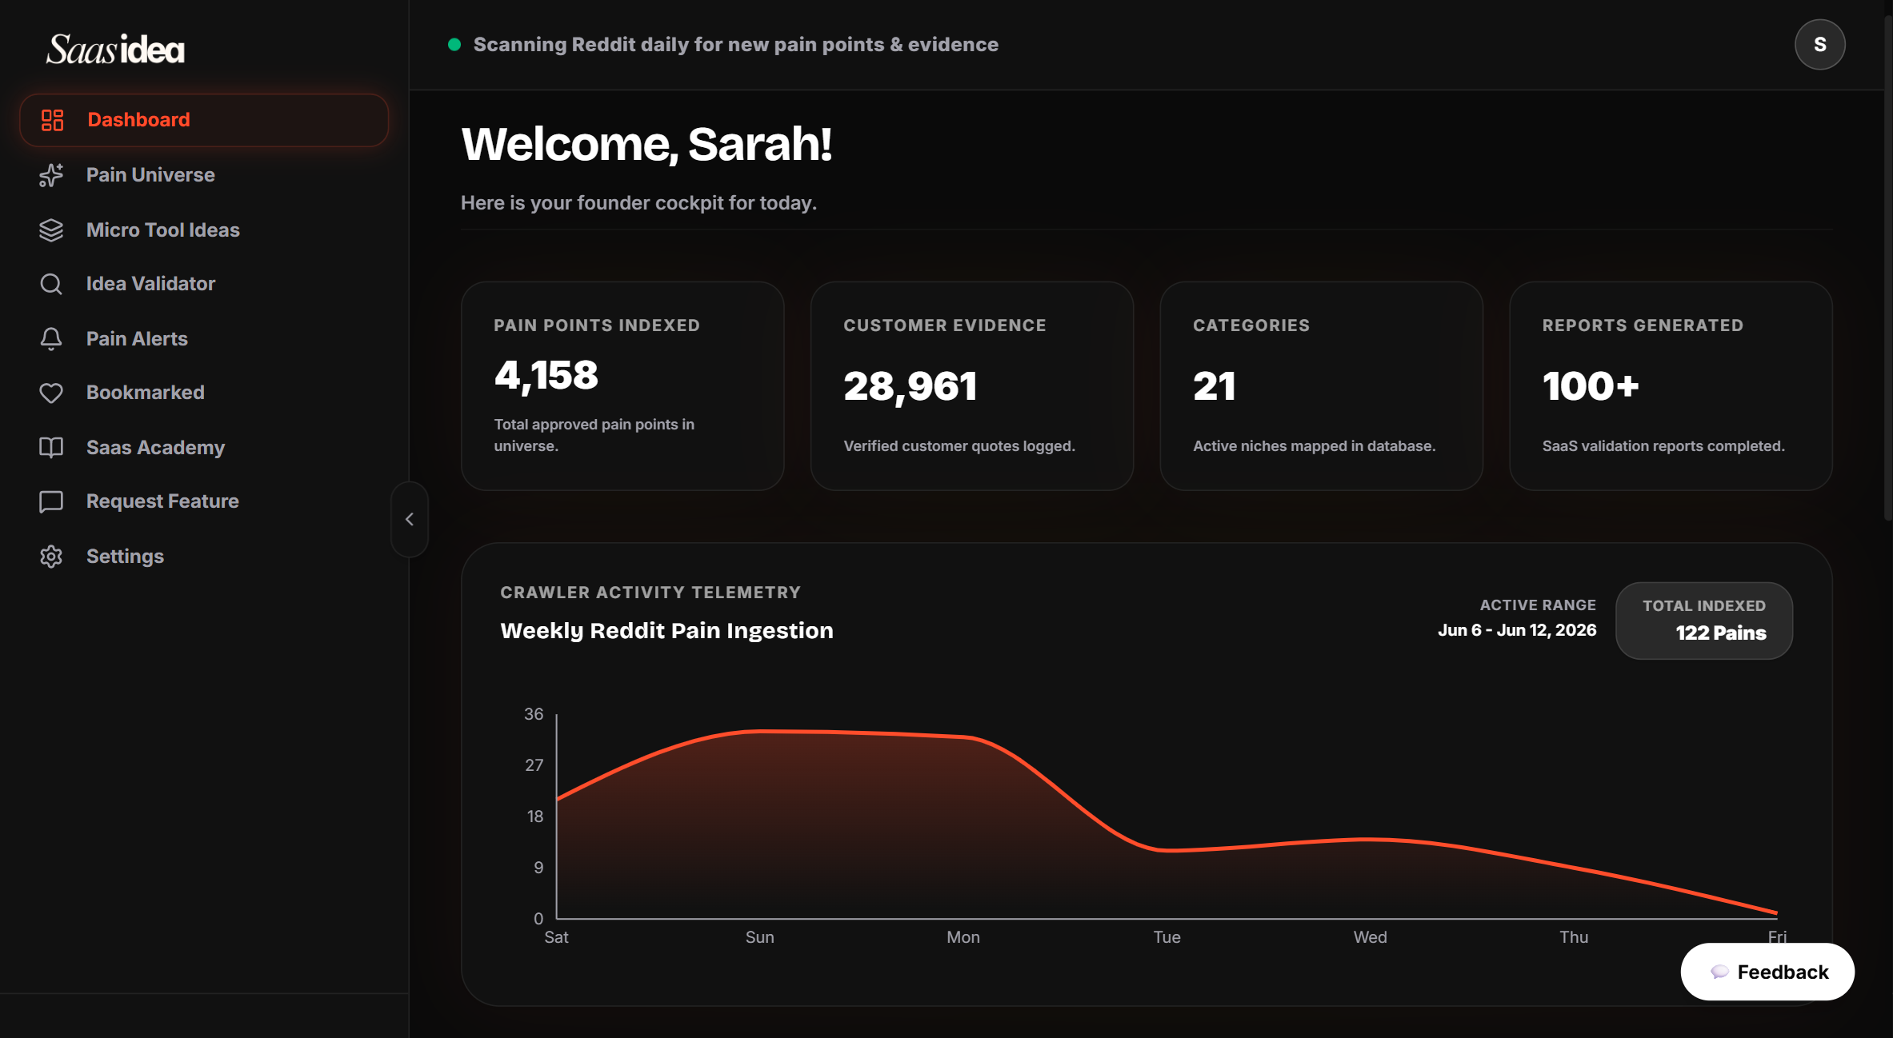Click the Active Range label
This screenshot has height=1038, width=1893.
coord(1538,605)
